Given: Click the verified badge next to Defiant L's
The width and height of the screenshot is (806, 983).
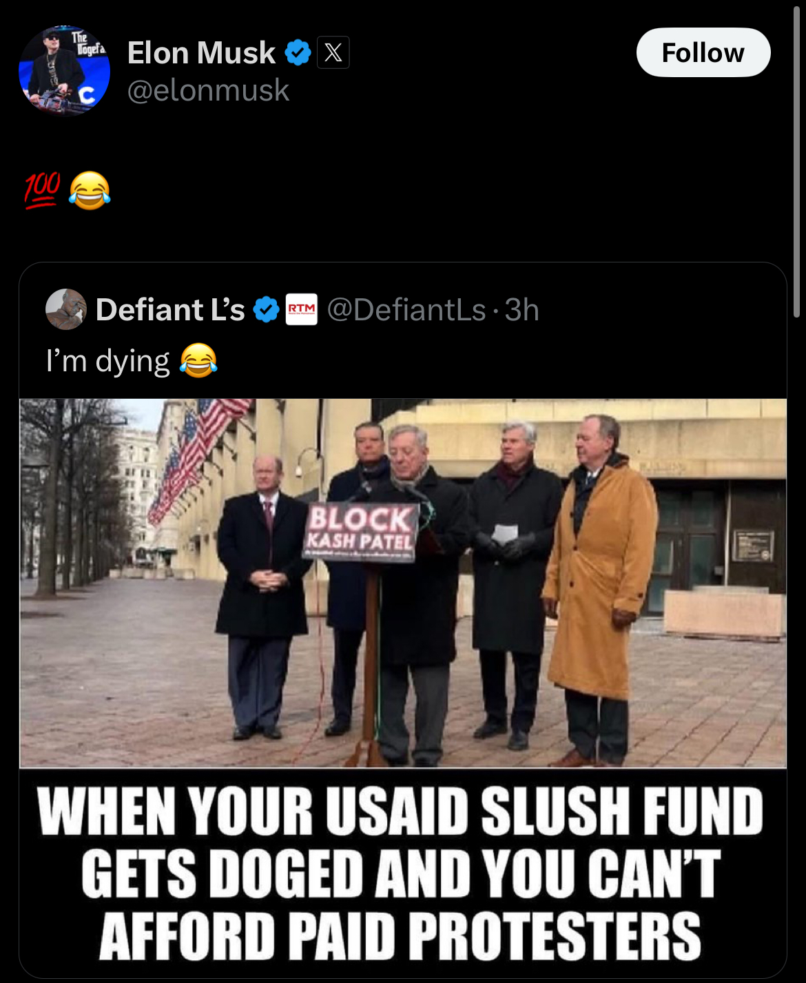Looking at the screenshot, I should tap(267, 310).
